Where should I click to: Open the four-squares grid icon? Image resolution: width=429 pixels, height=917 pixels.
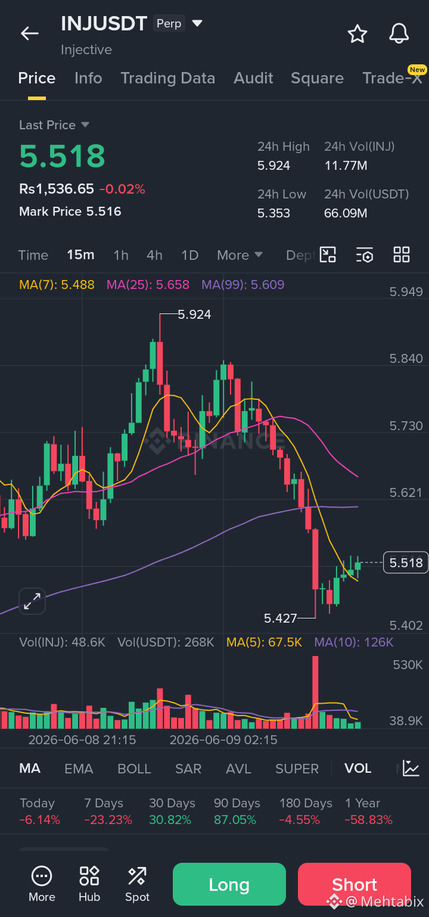[x=402, y=255]
